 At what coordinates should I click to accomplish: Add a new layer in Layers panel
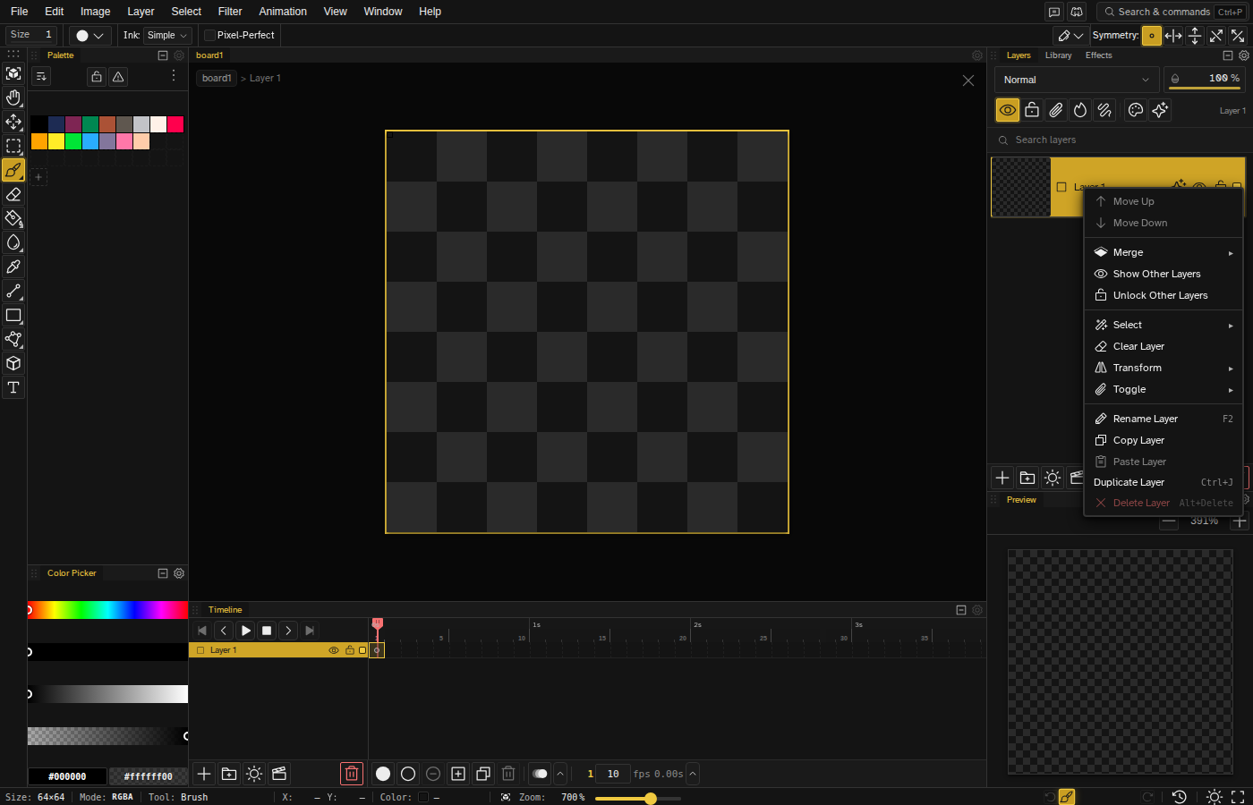click(x=1002, y=478)
